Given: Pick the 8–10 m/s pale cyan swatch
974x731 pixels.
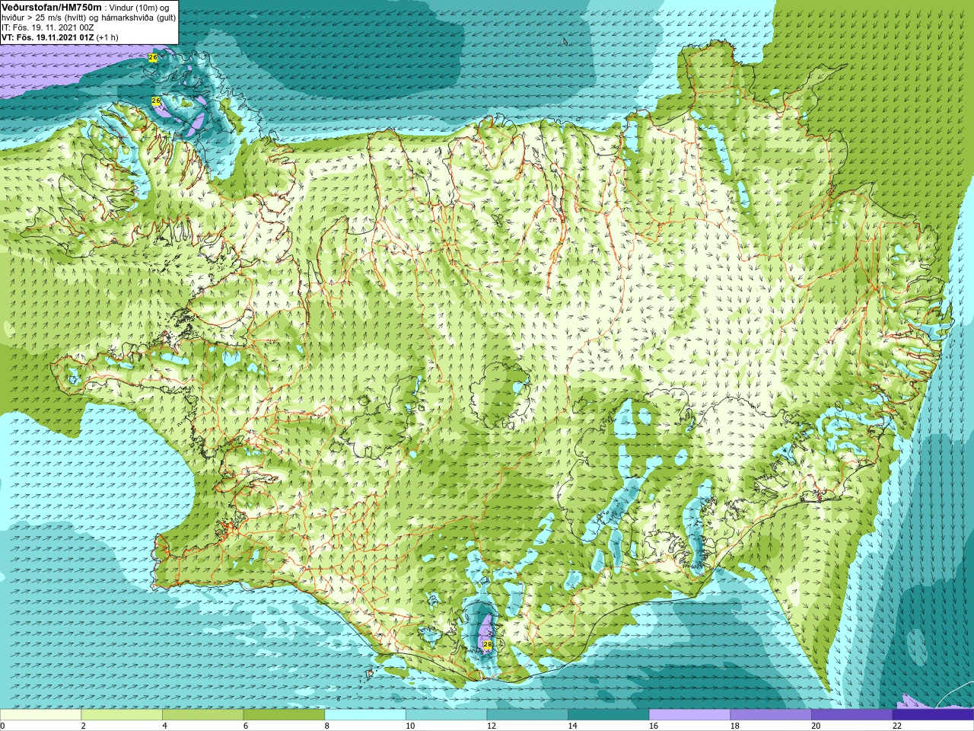Looking at the screenshot, I should tap(365, 715).
